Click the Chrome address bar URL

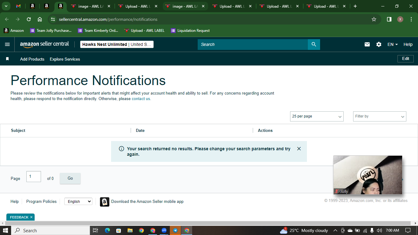[108, 19]
